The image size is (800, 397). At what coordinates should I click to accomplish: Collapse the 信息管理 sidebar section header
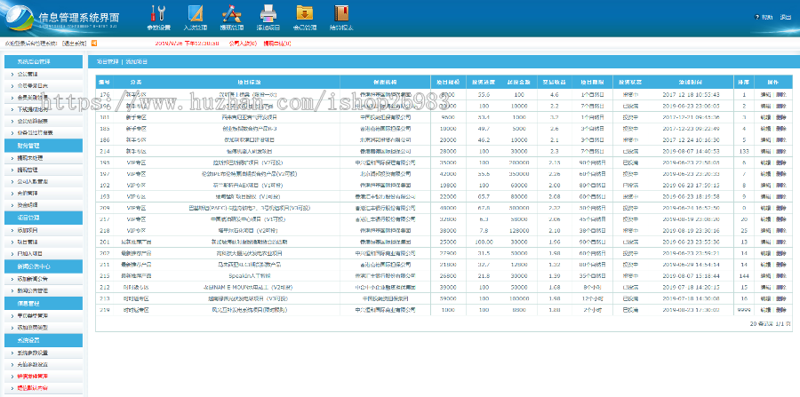[x=28, y=302]
